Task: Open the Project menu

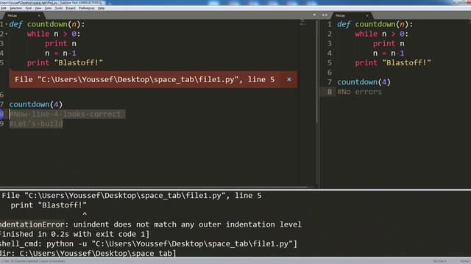Action: tap(71, 8)
